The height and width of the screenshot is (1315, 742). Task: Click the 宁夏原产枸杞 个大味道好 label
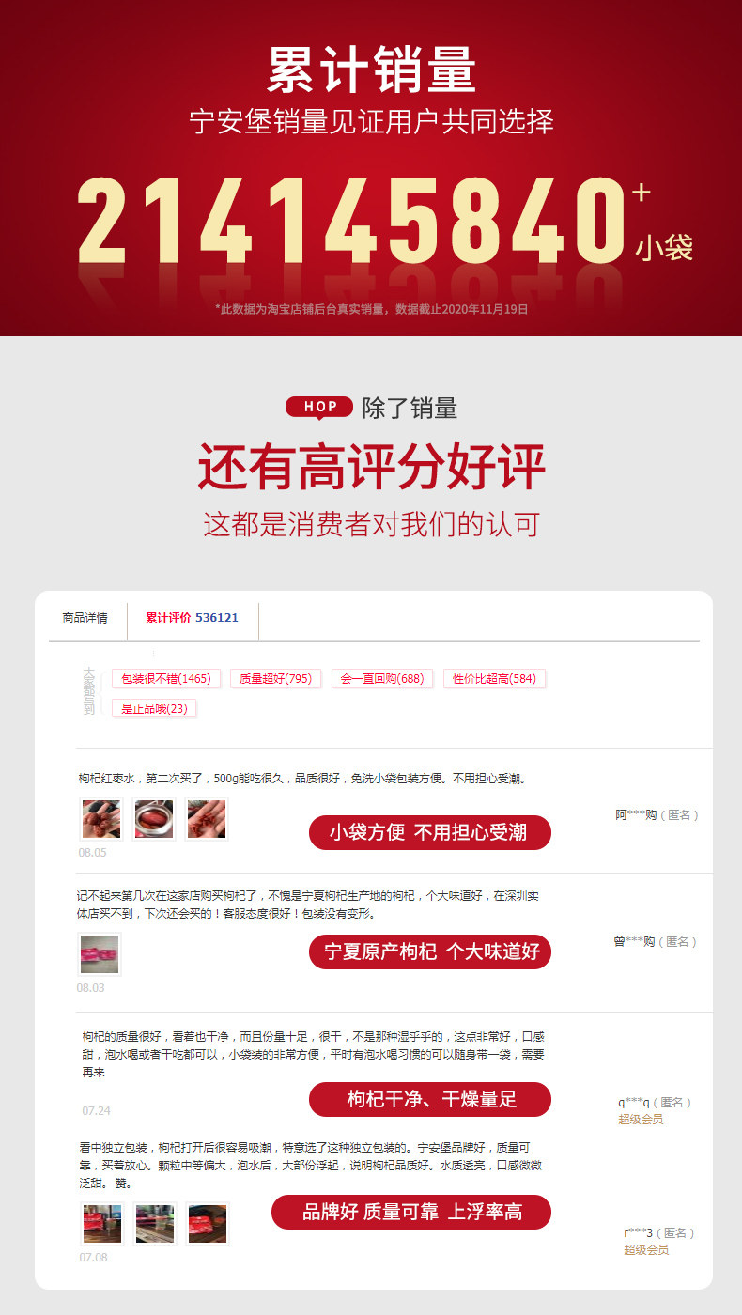(x=430, y=951)
